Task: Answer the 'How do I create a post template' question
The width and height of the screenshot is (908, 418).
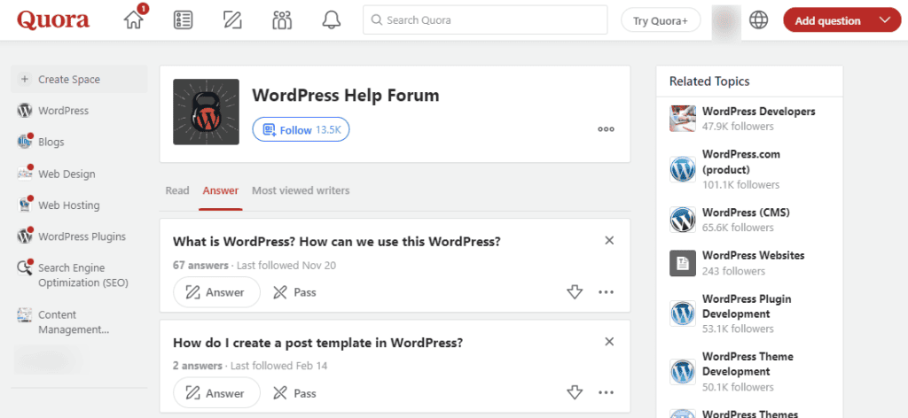Action: [216, 393]
